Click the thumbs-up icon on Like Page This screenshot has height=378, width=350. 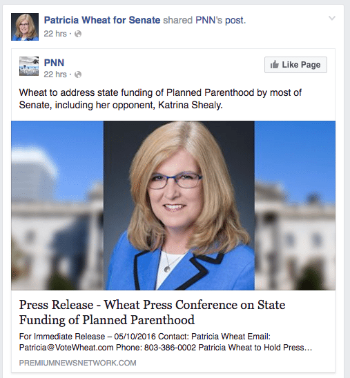tap(275, 65)
